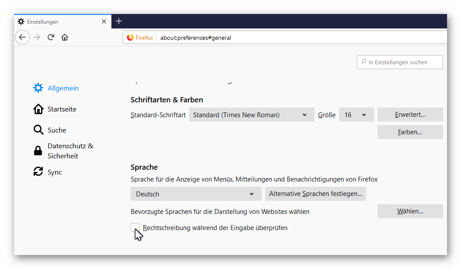Viewport: 461px width, 269px height.
Task: Open the Standard-Schriftart font dropdown
Action: (x=252, y=115)
